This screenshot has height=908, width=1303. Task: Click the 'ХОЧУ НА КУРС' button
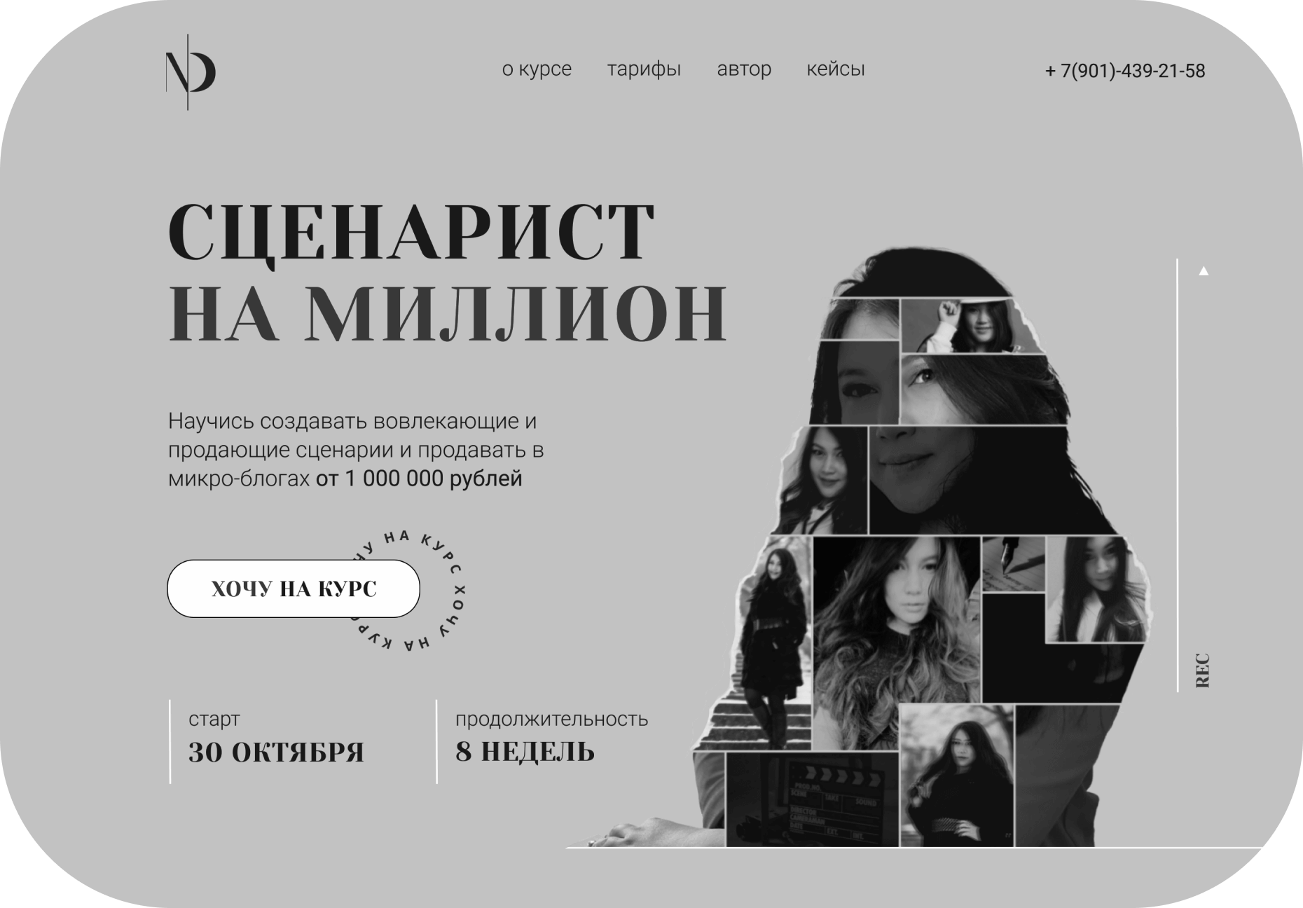294,589
